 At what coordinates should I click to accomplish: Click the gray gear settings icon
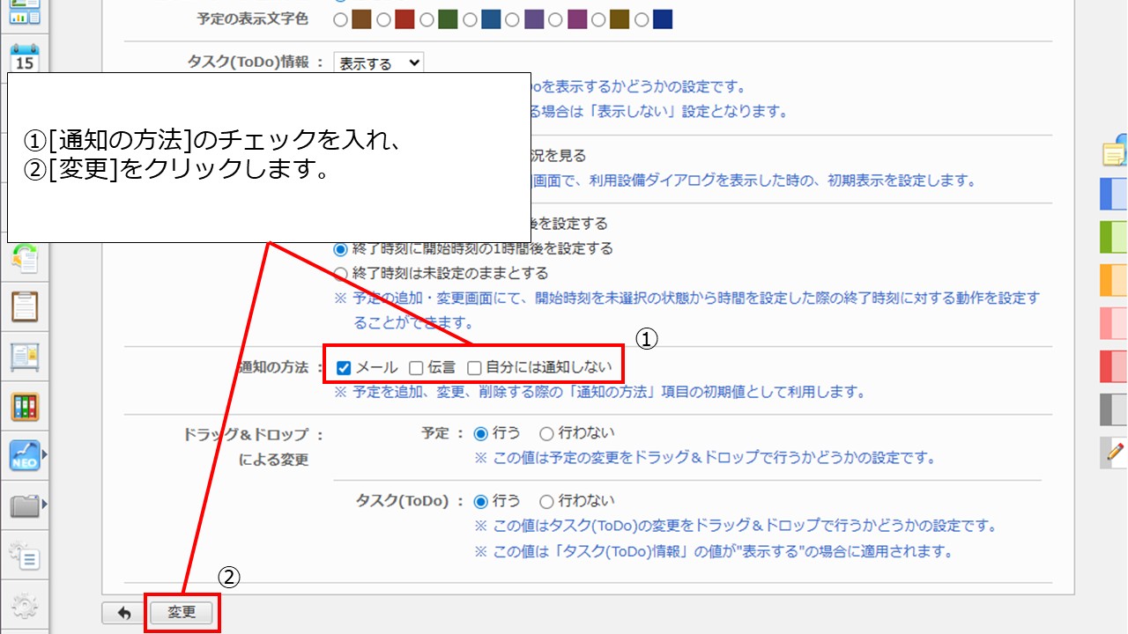(x=25, y=606)
